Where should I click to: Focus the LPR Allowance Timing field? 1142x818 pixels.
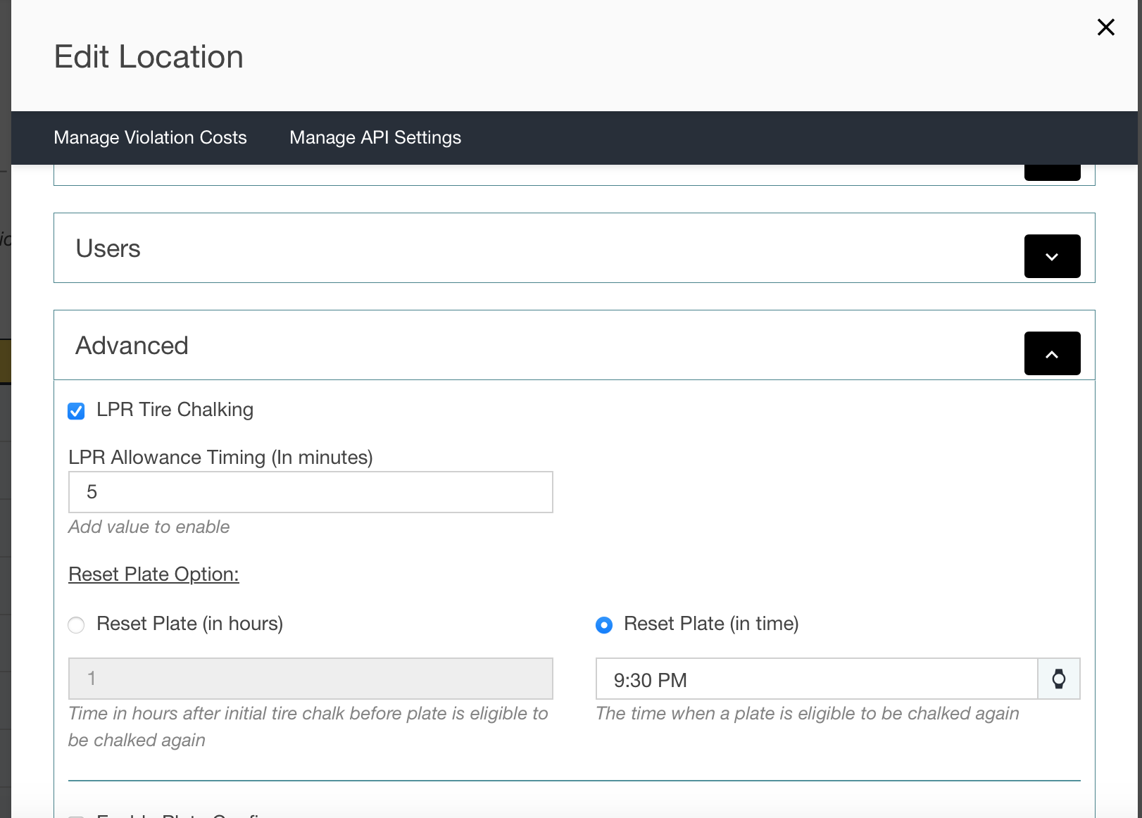(x=310, y=492)
